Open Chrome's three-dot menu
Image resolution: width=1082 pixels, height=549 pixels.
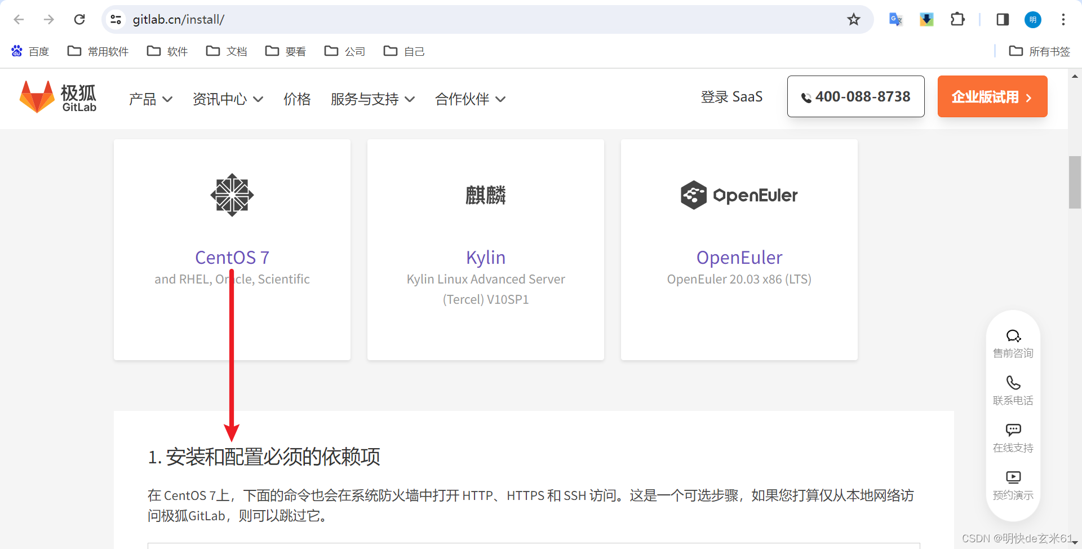(x=1063, y=19)
